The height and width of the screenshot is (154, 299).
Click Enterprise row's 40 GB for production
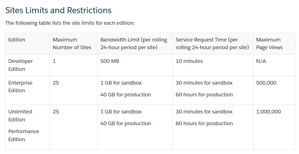point(126,95)
